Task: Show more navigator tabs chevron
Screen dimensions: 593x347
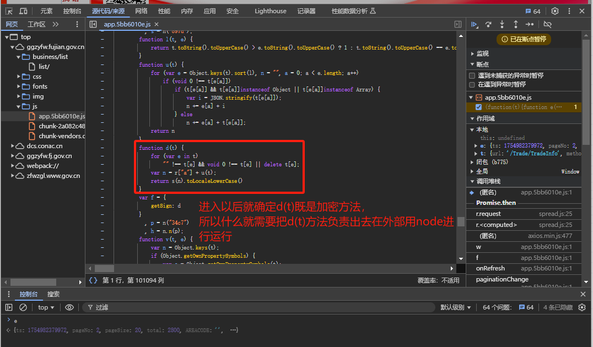Action: pyautogui.click(x=56, y=24)
